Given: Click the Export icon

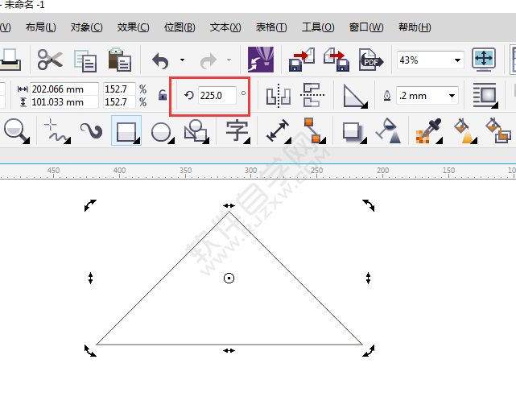Looking at the screenshot, I should (336, 60).
